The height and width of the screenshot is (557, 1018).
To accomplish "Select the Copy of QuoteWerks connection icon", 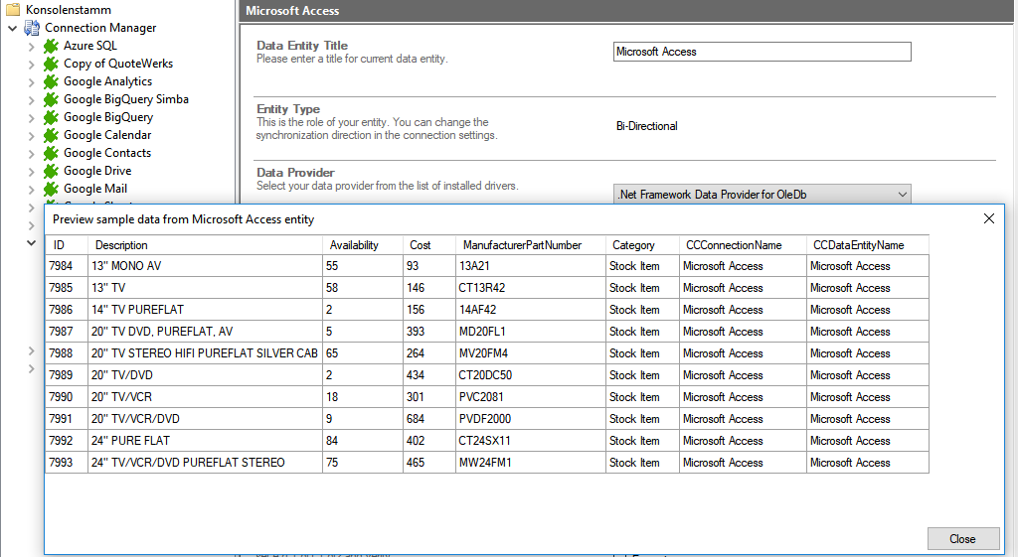I will point(51,64).
